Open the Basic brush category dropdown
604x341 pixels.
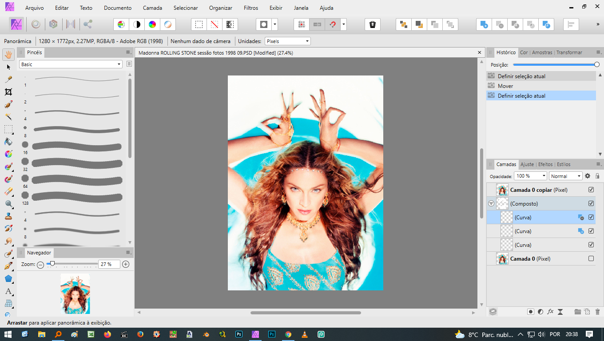71,64
